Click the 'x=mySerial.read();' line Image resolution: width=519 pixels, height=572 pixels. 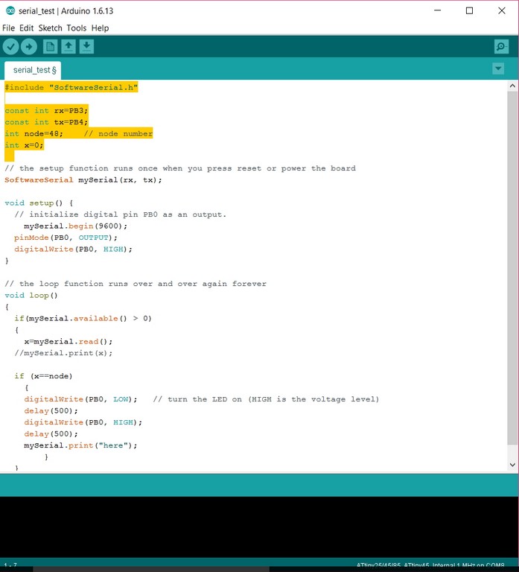coord(69,341)
